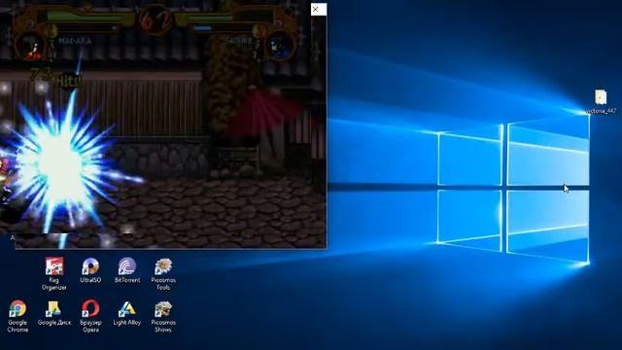Click the Hits combo counter text

click(56, 78)
